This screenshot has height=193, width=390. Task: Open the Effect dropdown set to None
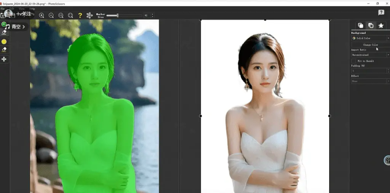click(370, 81)
